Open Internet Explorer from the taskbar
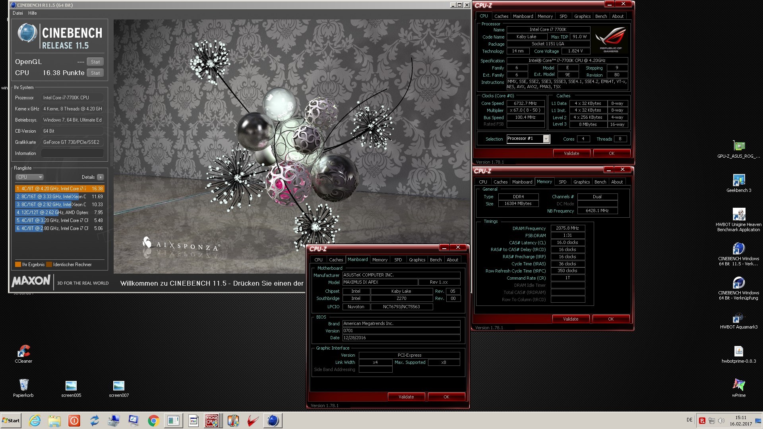This screenshot has height=429, width=763. point(35,421)
